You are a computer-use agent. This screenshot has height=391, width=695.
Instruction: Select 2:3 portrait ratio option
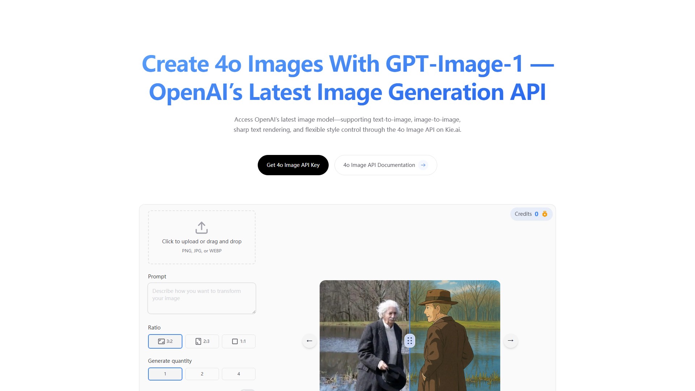(x=202, y=341)
